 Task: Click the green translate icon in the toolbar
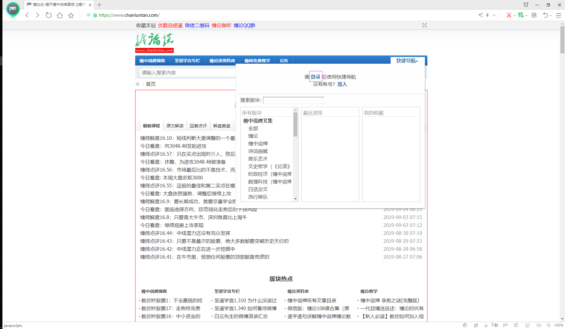click(x=521, y=15)
